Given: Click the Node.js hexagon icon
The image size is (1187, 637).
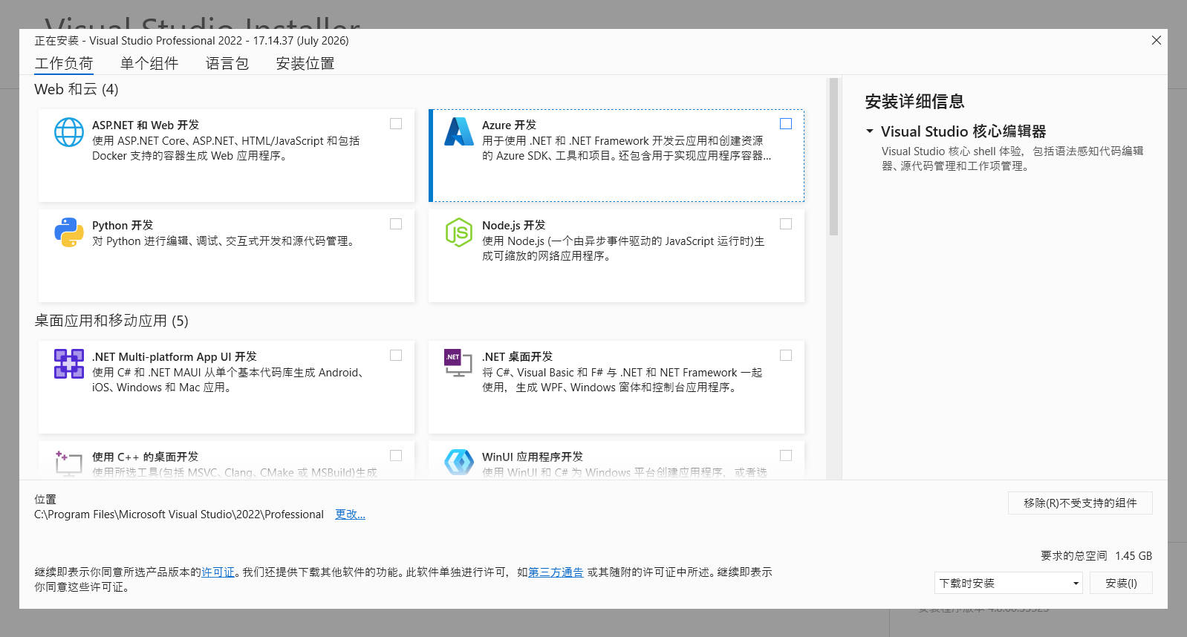Looking at the screenshot, I should click(x=459, y=232).
